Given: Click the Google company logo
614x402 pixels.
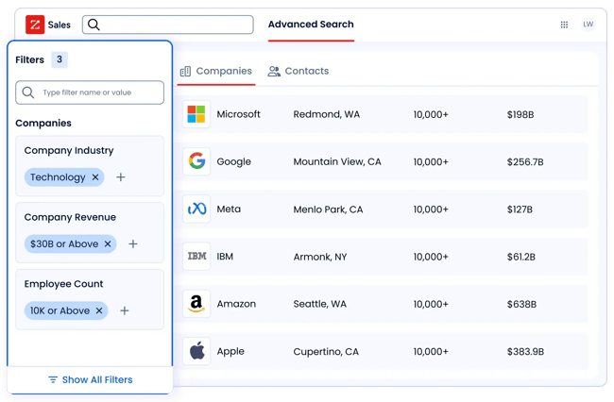Looking at the screenshot, I should (x=196, y=161).
